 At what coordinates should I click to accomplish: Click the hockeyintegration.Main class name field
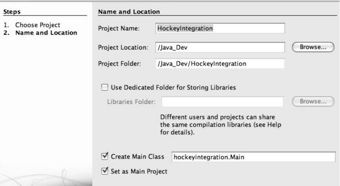[253, 157]
